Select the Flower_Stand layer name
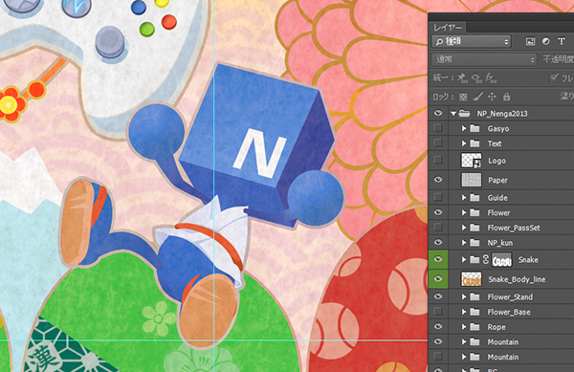Viewport: 574px width, 372px height. tap(510, 297)
